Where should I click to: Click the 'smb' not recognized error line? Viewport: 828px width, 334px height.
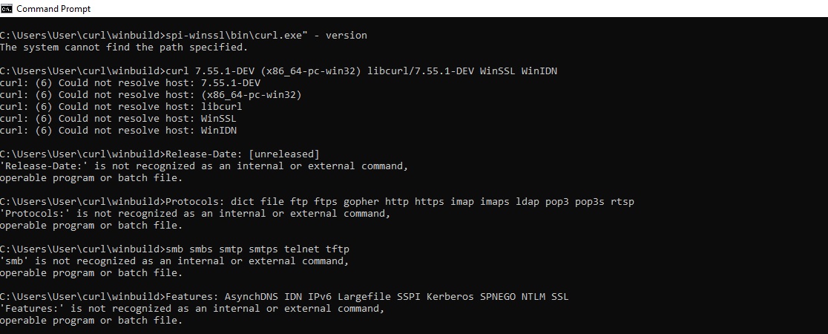174,261
